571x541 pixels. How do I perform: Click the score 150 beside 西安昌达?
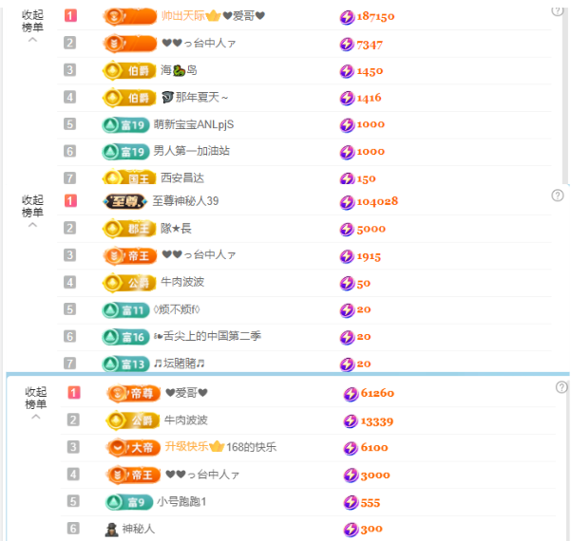coord(366,179)
